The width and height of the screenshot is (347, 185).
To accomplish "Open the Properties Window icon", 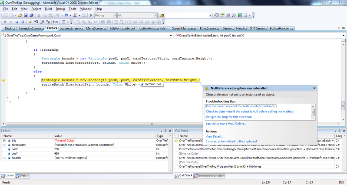I will pyautogui.click(x=222, y=15).
